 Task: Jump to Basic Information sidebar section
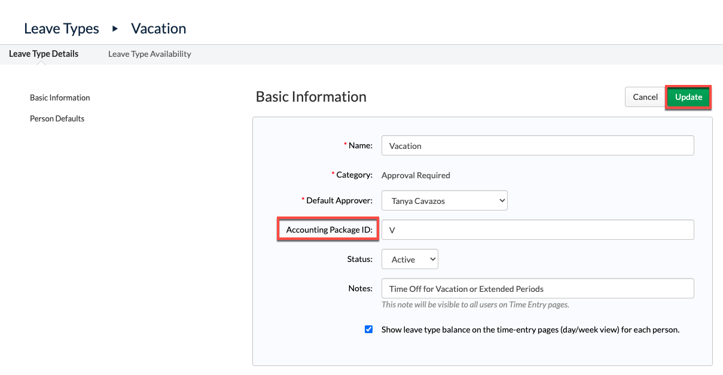click(x=60, y=97)
